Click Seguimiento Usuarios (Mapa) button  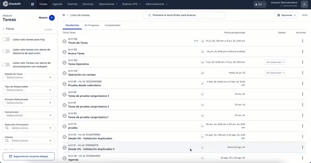coord(29,156)
